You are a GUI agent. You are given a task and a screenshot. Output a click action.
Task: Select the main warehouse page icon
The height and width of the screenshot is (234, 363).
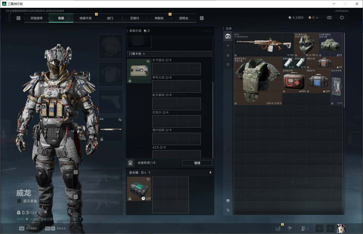click(x=228, y=36)
